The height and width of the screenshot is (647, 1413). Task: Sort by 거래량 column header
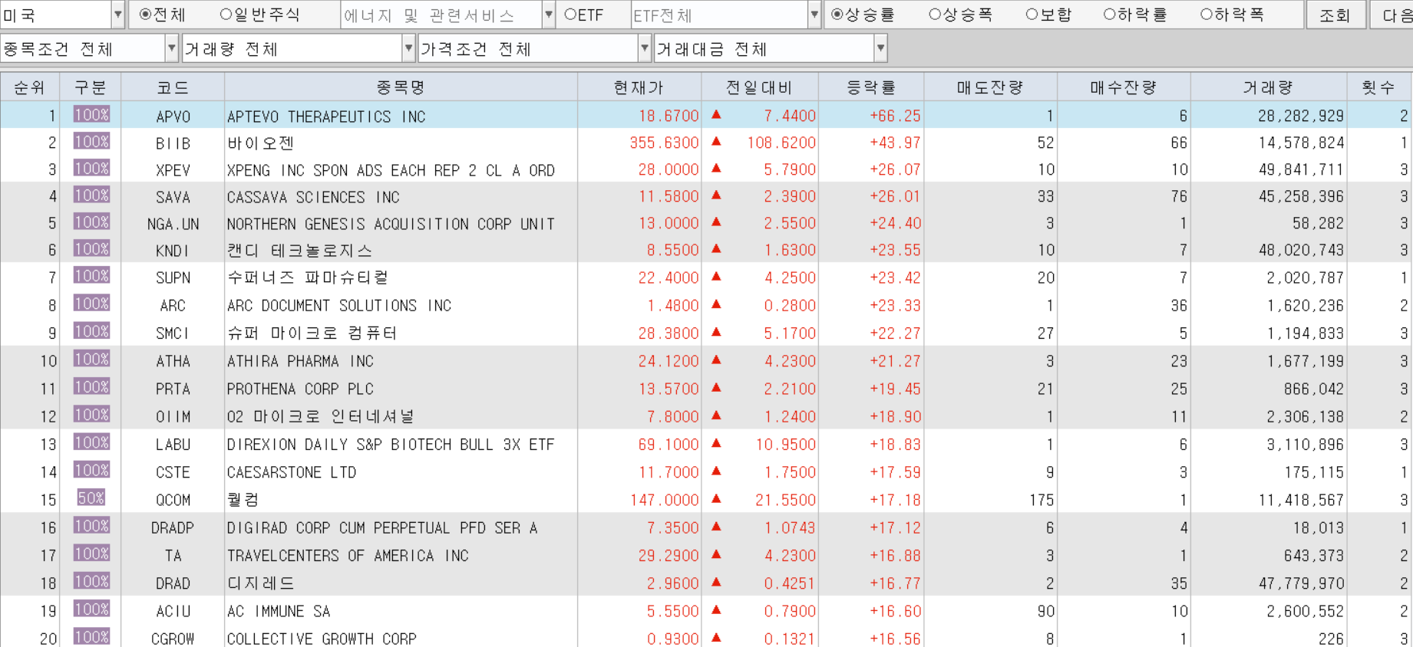click(1269, 87)
